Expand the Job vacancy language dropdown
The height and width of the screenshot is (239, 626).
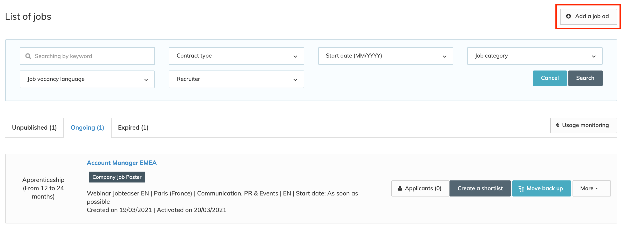pos(87,79)
